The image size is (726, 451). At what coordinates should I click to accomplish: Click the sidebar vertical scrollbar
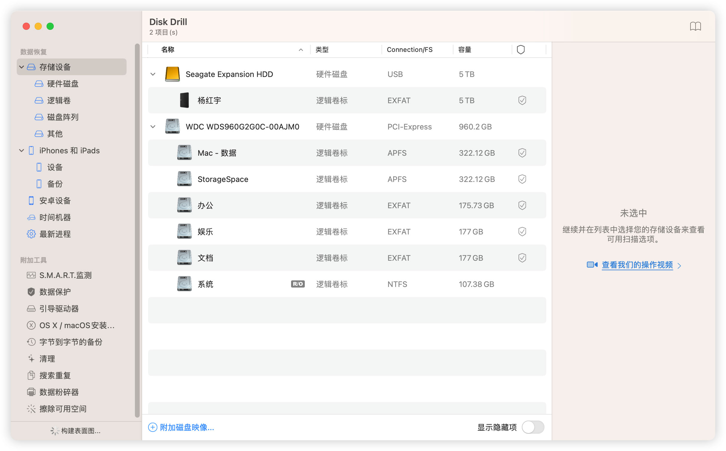(137, 230)
